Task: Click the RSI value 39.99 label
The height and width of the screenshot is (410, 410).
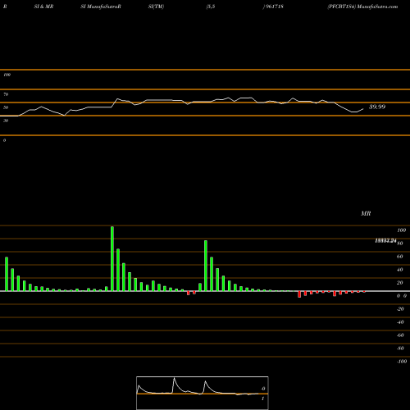Action: (x=377, y=107)
